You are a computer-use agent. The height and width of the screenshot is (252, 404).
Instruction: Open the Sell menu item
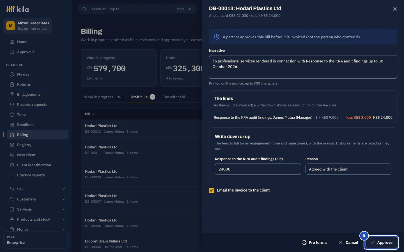click(38, 189)
